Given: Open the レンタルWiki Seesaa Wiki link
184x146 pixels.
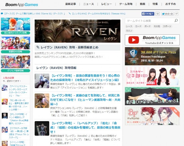Looking at the screenshot, I should click(x=99, y=14).
